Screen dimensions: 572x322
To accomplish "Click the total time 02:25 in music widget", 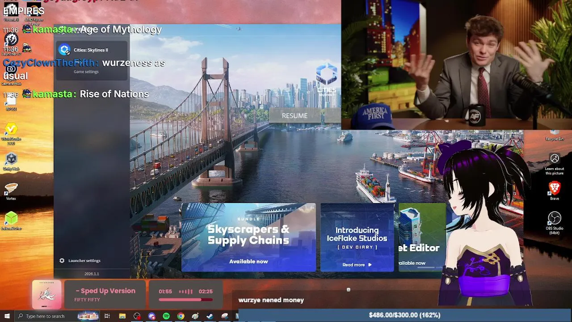I will point(206,292).
